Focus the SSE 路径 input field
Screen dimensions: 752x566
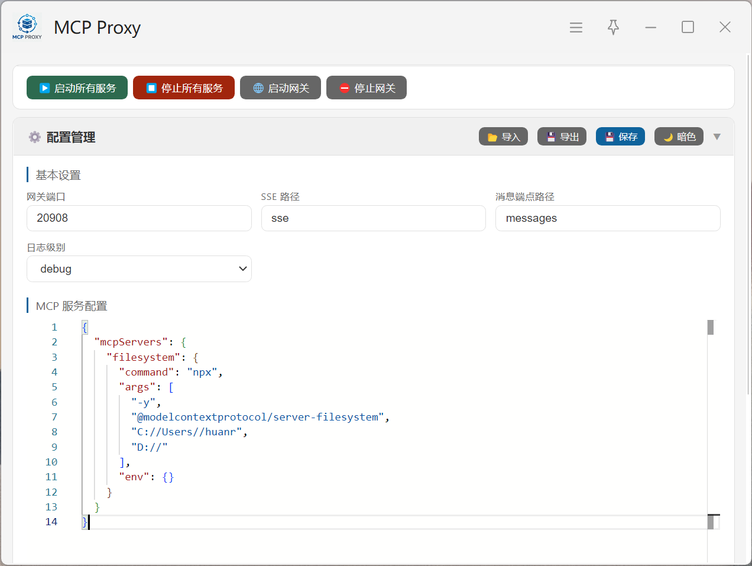click(373, 218)
